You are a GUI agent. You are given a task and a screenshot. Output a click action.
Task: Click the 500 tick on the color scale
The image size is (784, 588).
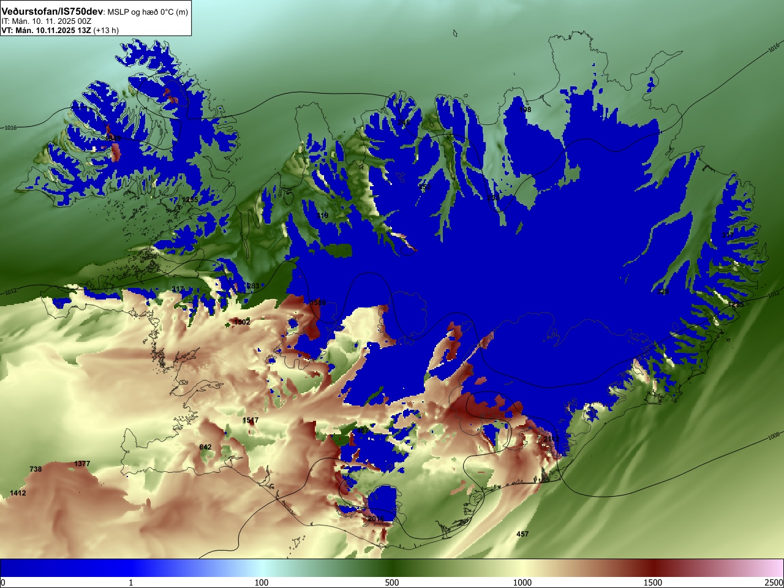pos(392,582)
